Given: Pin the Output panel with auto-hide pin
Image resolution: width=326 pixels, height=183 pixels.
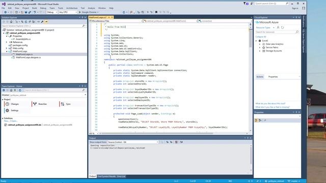Looking at the screenshot, I should (x=248, y=138).
